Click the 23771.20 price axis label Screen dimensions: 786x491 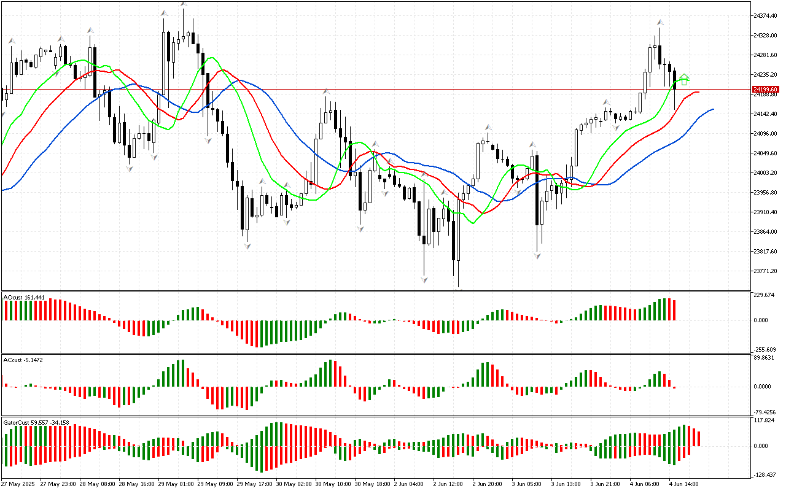tap(765, 271)
